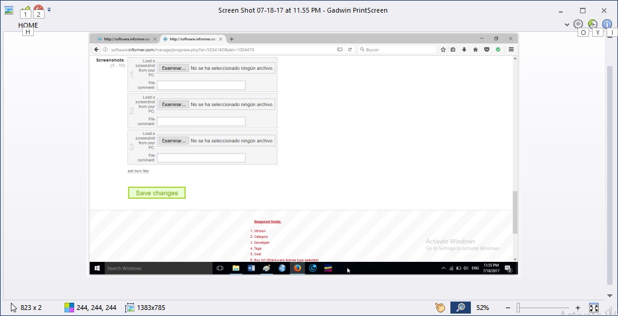Click Firefox icon in captured taskbar
The image size is (618, 316).
point(297,268)
